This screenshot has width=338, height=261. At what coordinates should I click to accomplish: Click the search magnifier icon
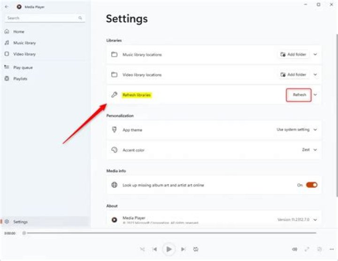80,18
